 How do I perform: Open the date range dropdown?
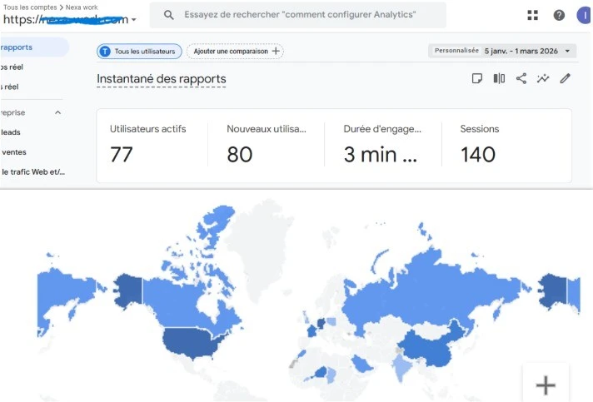(x=502, y=51)
